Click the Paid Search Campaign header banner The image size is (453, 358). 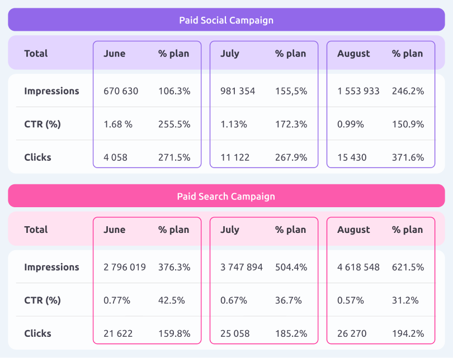pos(226,196)
